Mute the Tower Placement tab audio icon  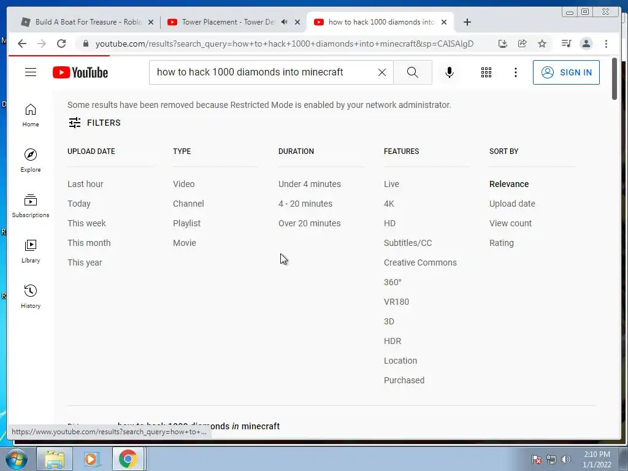[285, 22]
